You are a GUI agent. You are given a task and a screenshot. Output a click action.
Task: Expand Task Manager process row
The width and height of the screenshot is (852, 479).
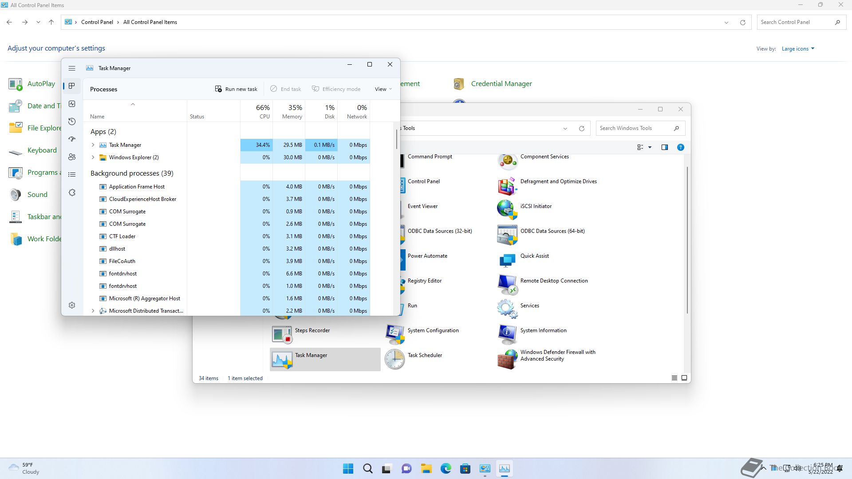point(93,145)
